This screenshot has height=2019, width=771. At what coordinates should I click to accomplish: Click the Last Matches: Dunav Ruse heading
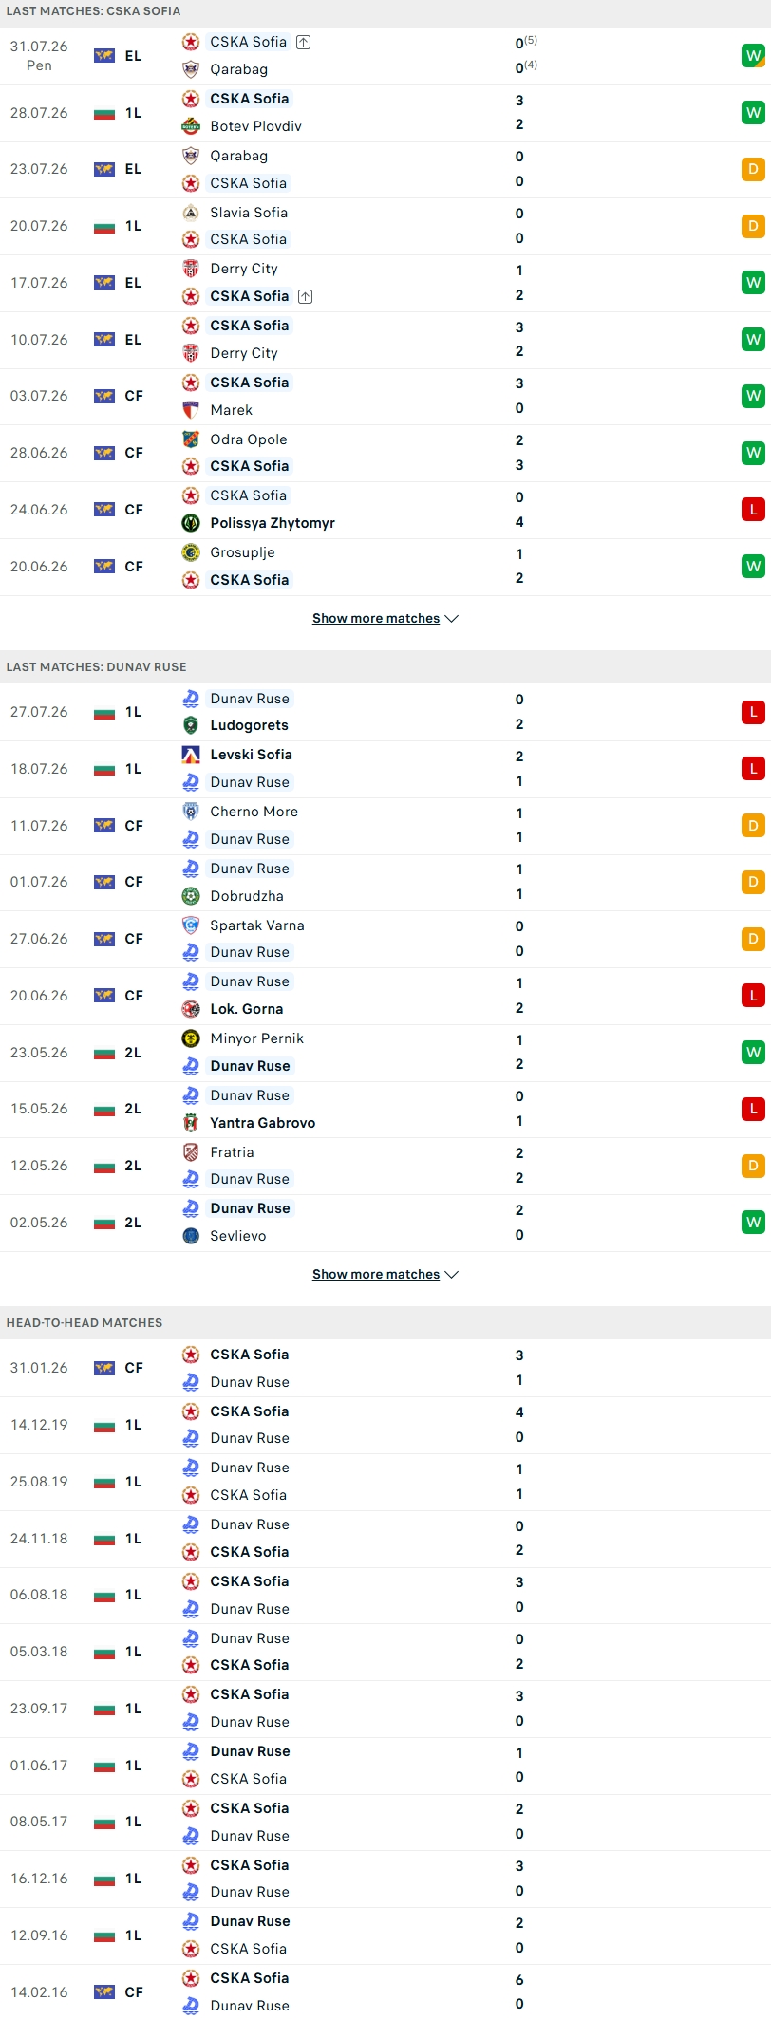click(96, 666)
